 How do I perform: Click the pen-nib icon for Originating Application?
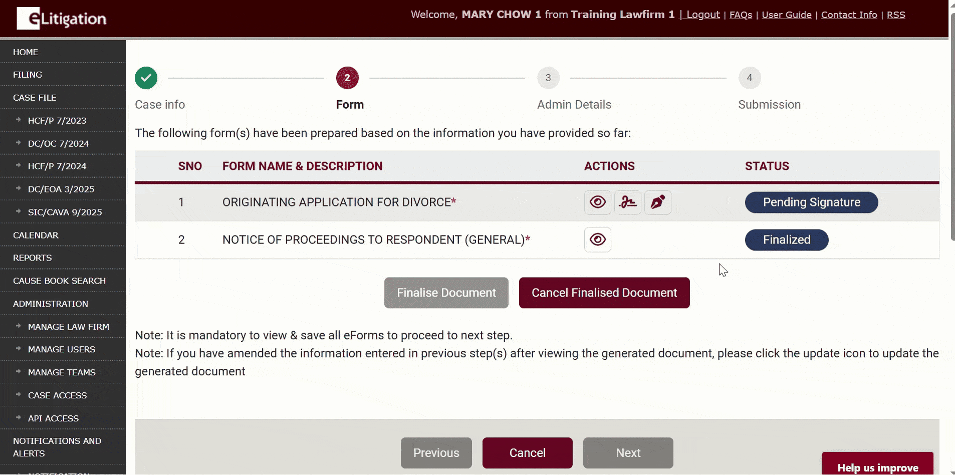click(x=657, y=202)
